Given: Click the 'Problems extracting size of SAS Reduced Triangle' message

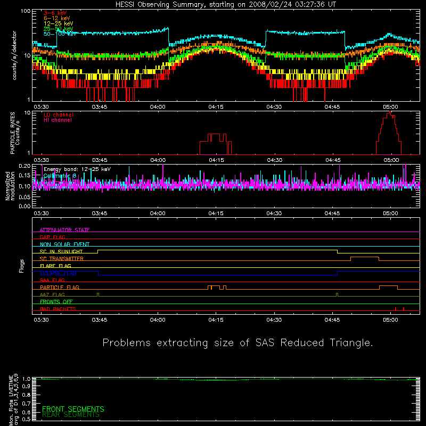Looking at the screenshot, I should click(237, 343).
